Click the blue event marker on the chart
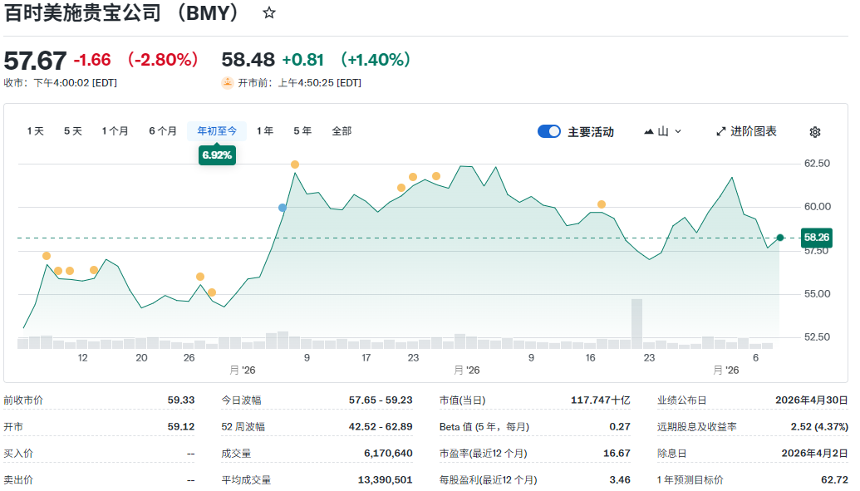This screenshot has height=491, width=860. tap(283, 208)
